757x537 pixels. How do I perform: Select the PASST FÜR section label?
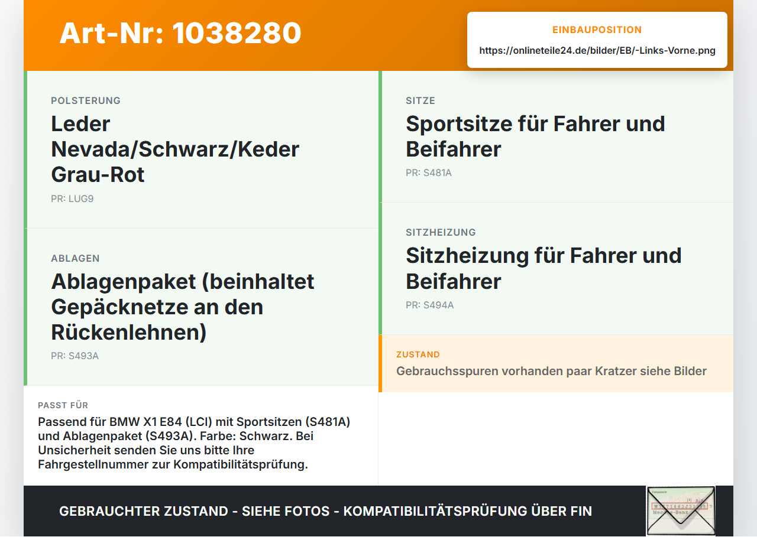[x=63, y=405]
